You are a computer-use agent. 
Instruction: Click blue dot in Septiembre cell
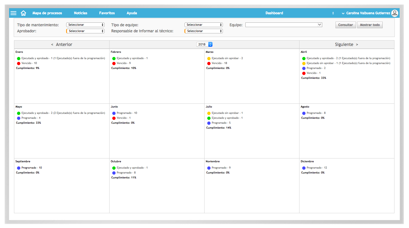(19, 168)
